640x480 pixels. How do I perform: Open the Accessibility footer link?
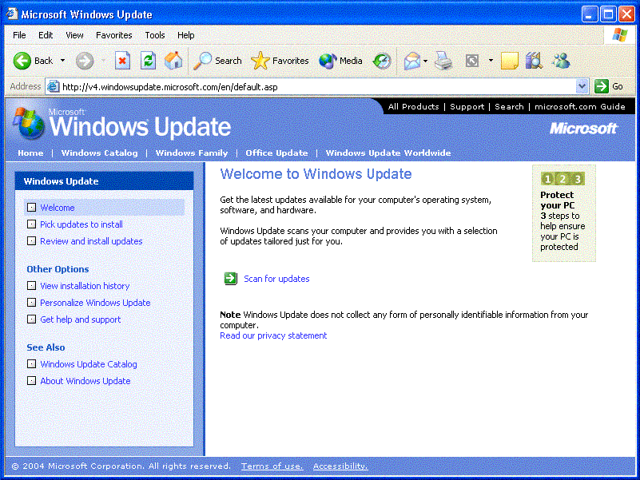click(340, 466)
